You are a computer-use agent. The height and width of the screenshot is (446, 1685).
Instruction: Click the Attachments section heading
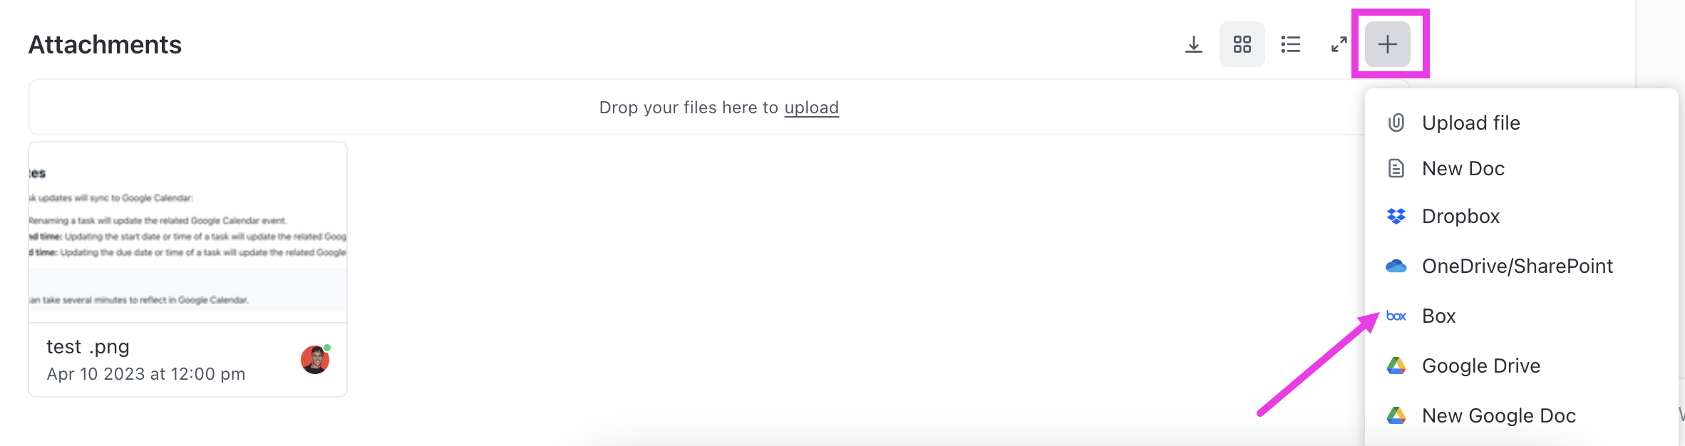tap(104, 44)
